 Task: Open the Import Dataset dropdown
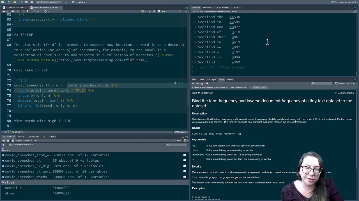click(22, 141)
